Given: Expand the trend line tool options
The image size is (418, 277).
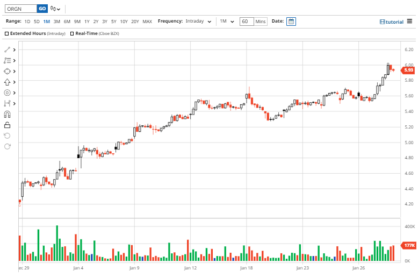Looking at the screenshot, I should (x=15, y=50).
